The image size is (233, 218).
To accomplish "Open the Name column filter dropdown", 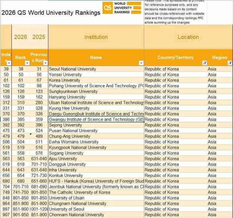I will click(141, 63).
